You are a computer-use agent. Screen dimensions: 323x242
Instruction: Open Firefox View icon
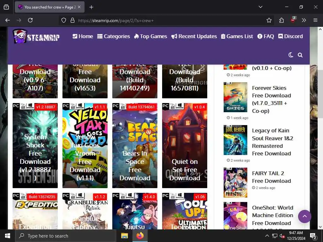[6, 7]
